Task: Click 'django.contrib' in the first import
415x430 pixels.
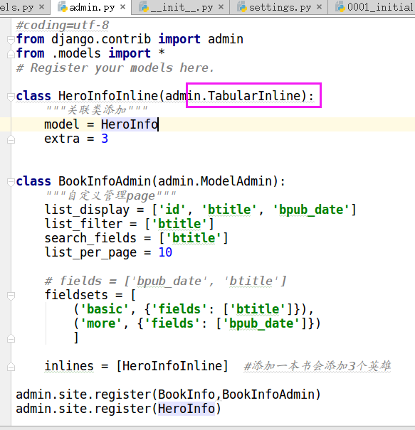Action: 101,39
